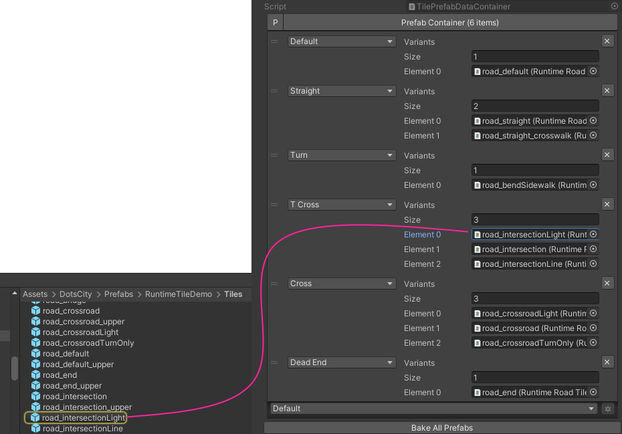Open object picker for road_end element

click(x=593, y=393)
